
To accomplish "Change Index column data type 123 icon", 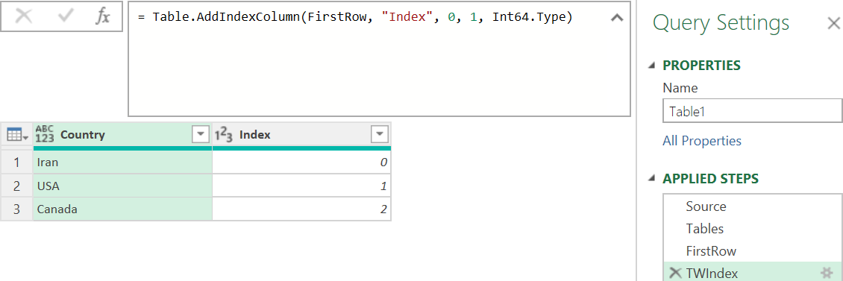I will pos(224,135).
